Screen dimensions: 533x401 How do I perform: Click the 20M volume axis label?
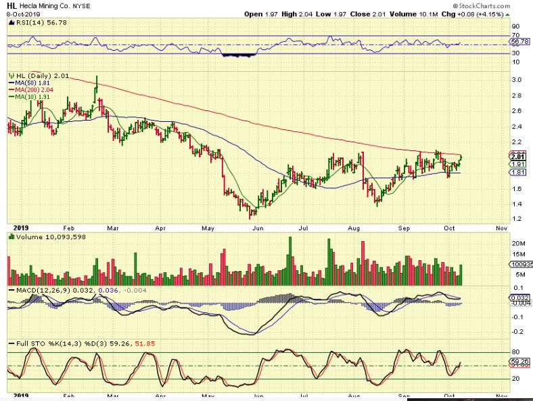coord(518,243)
